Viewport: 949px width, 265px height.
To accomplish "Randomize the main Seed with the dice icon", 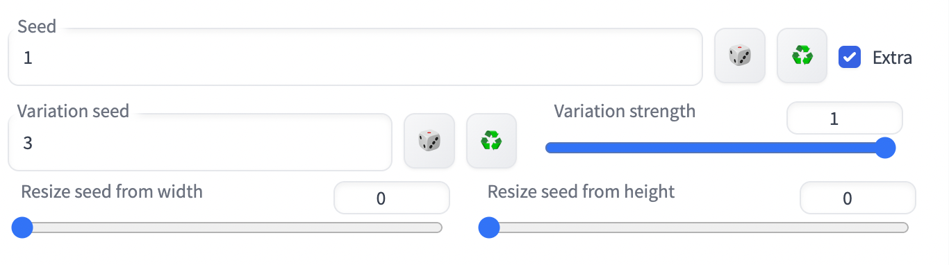I will (x=740, y=56).
